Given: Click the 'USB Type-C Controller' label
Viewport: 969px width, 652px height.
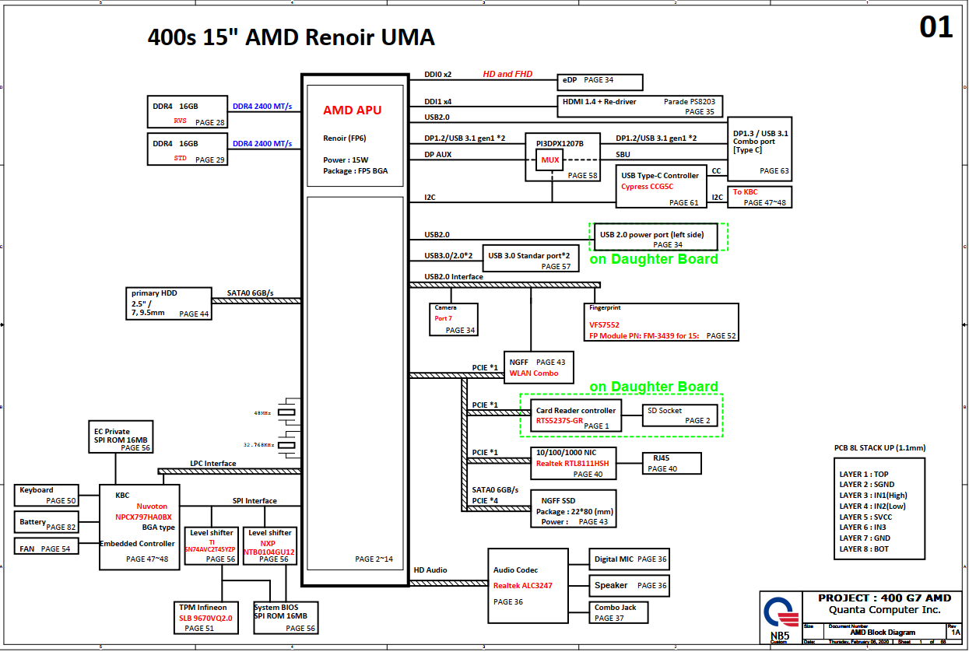Looking at the screenshot, I should click(x=660, y=176).
